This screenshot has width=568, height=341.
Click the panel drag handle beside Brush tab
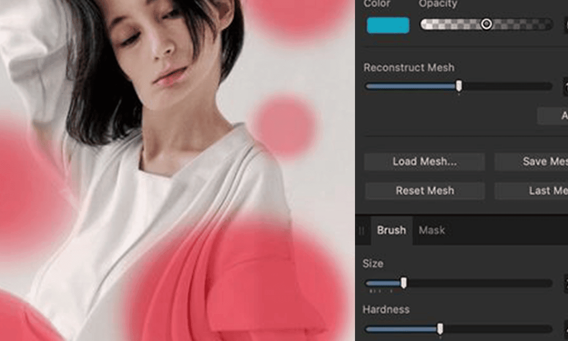pyautogui.click(x=362, y=230)
